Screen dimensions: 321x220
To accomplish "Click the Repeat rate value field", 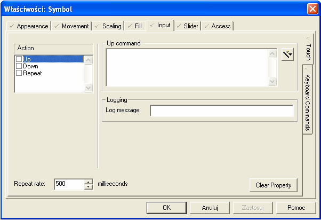I will (x=69, y=184).
